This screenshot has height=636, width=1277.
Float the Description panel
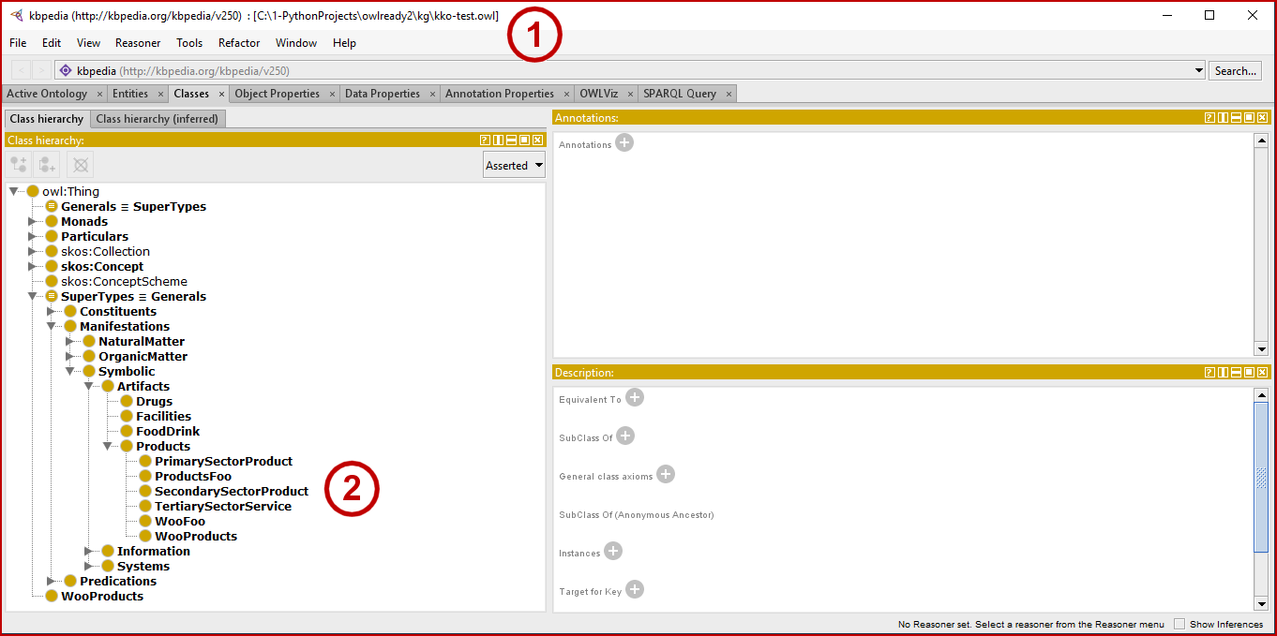click(x=1250, y=373)
